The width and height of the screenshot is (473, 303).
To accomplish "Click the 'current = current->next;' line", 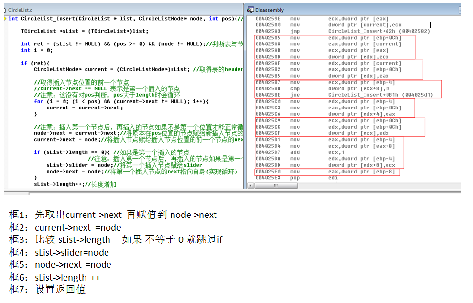I will tap(85, 108).
